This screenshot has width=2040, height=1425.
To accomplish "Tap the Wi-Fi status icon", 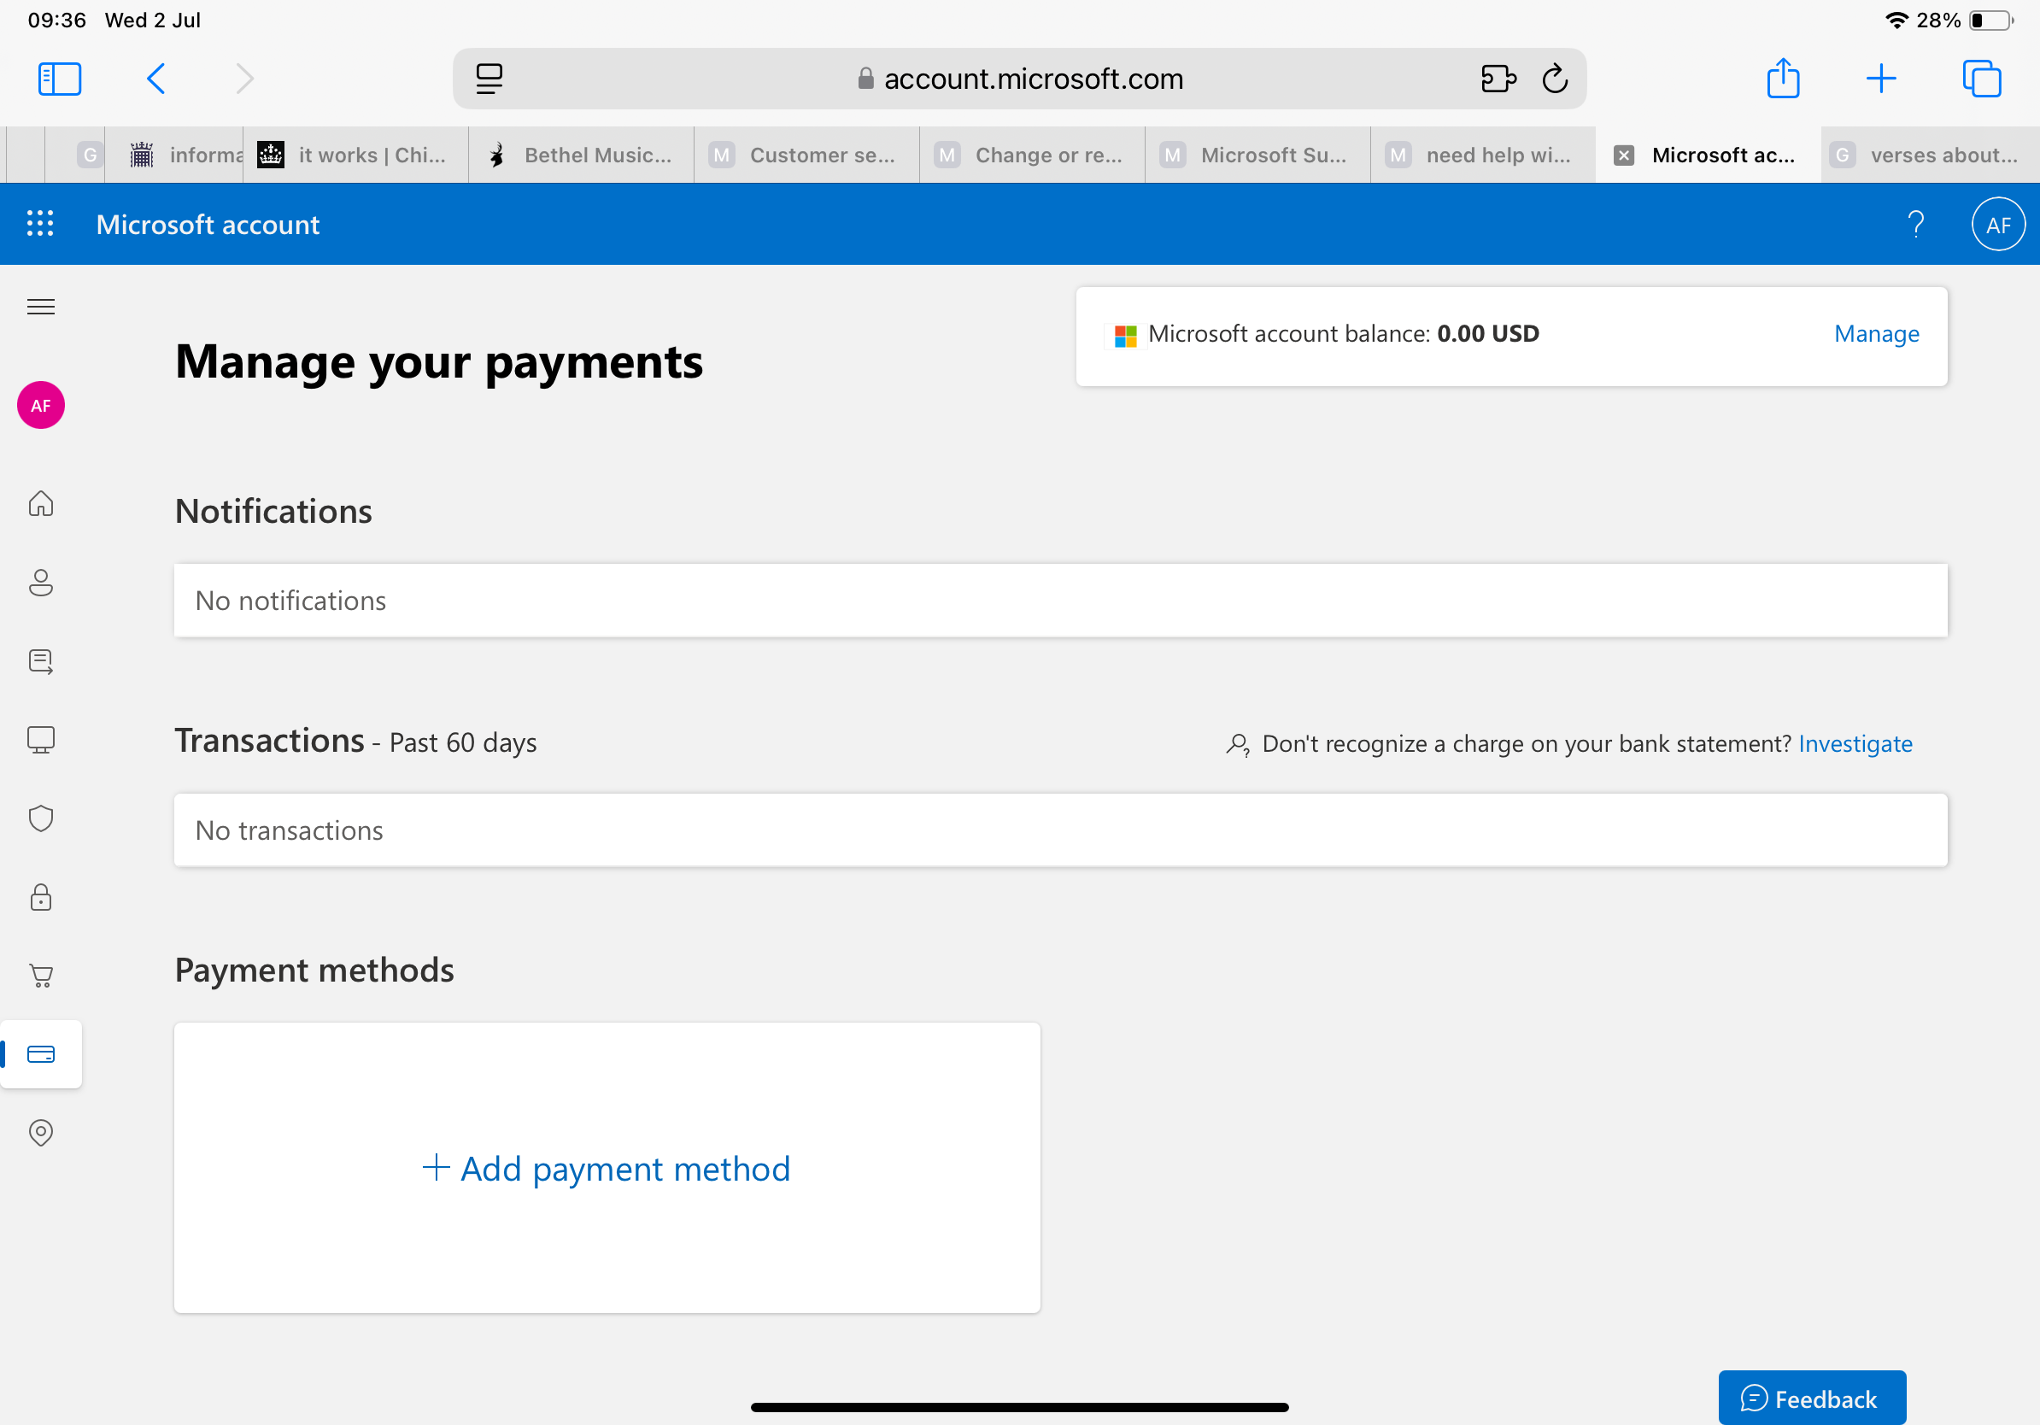I will 1896,20.
